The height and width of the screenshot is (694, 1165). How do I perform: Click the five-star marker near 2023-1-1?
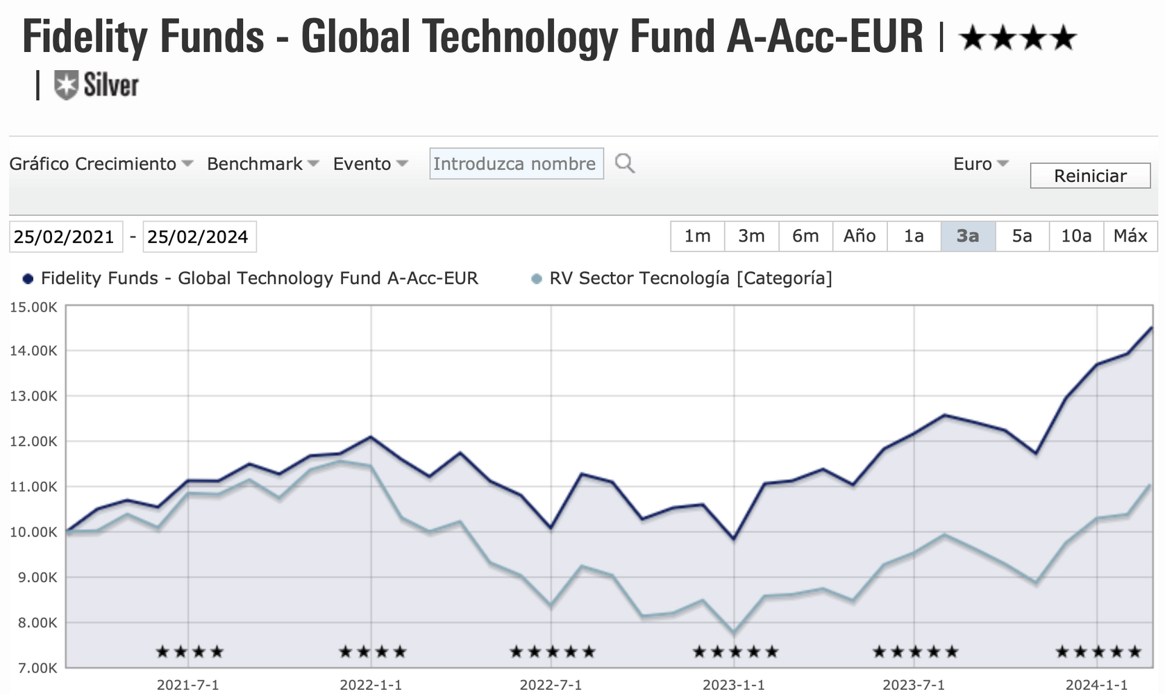click(x=735, y=652)
